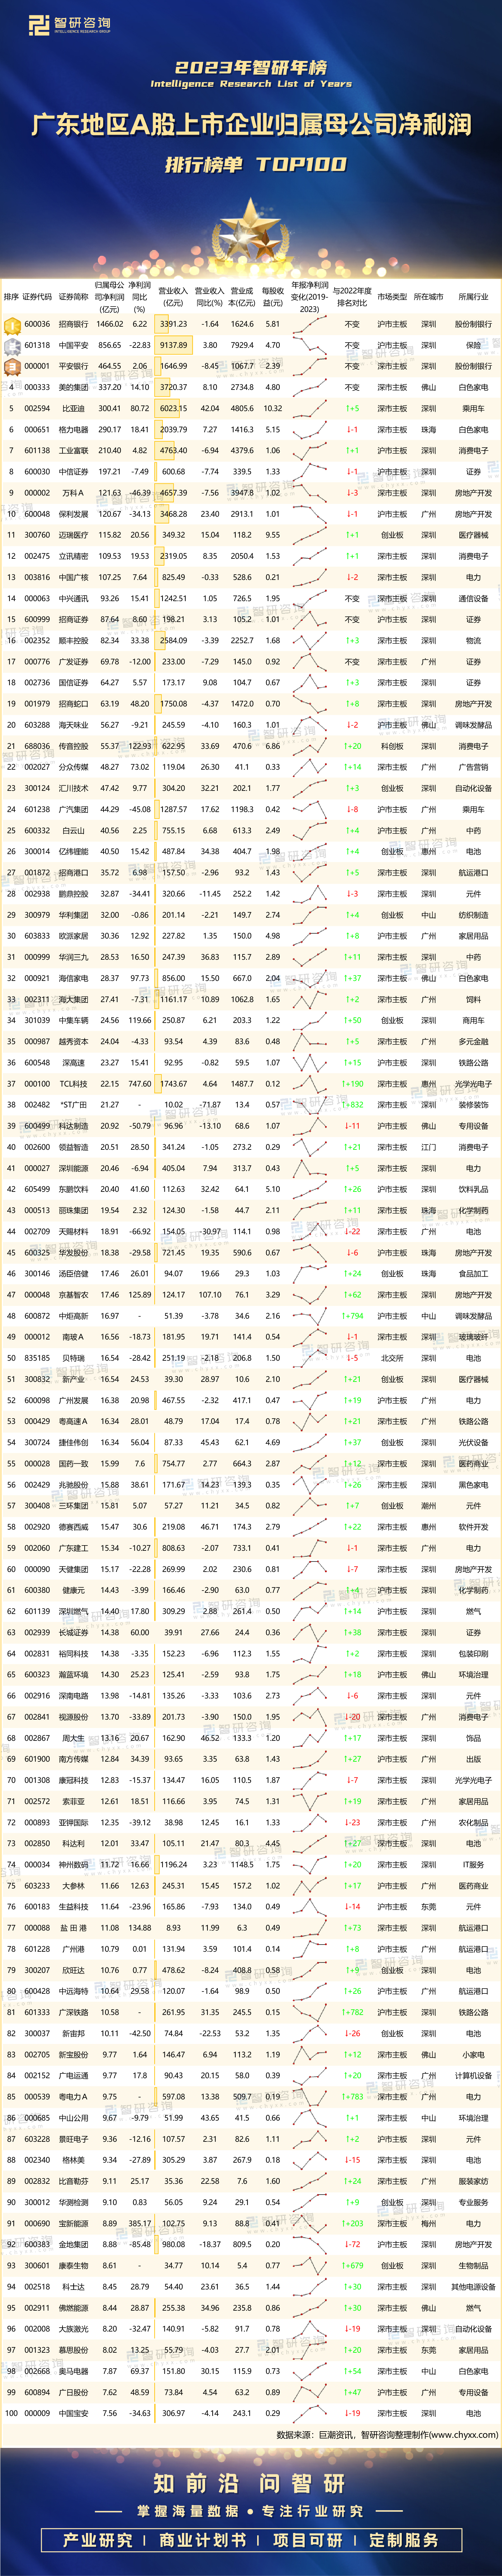Click the trend sparkline in 比亚迪 row

309,409
